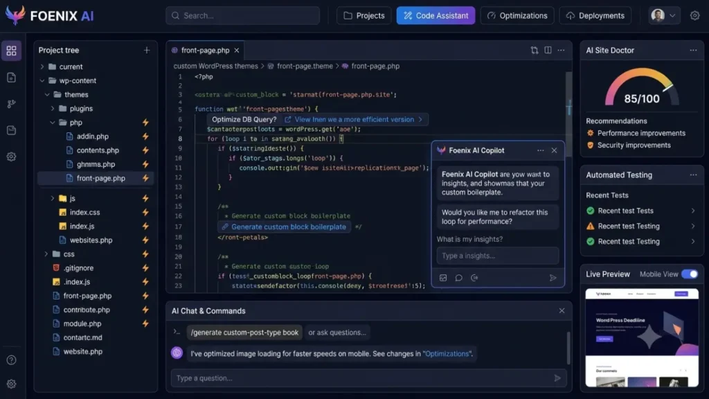Click Security improvements recommendation
Image resolution: width=709 pixels, height=399 pixels.
point(634,145)
